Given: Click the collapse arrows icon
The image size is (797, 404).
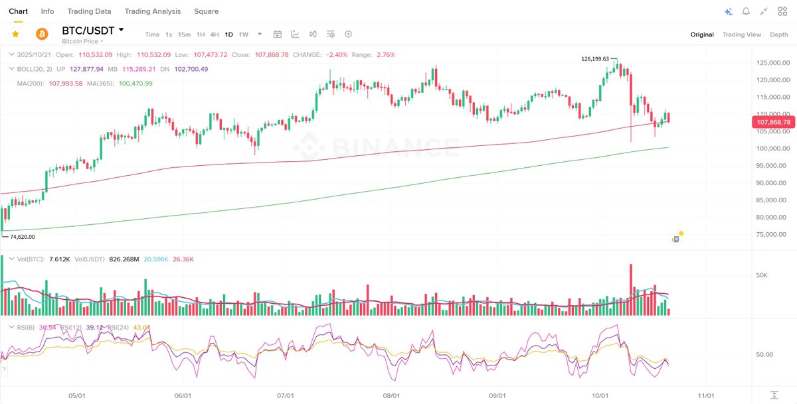Looking at the screenshot, I should coord(764,11).
